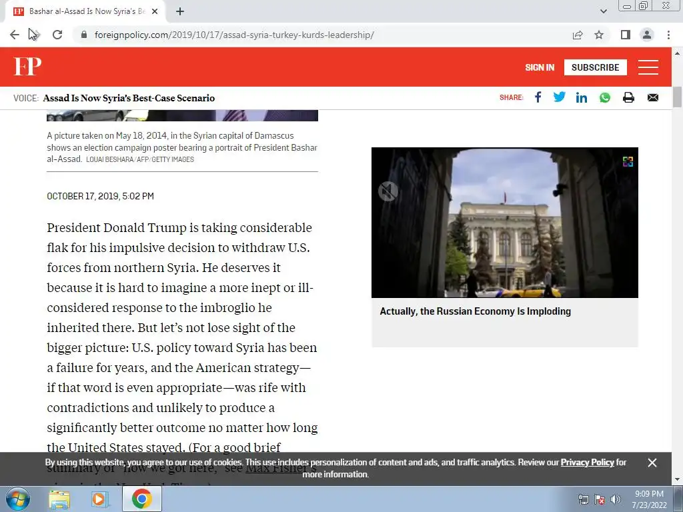Click the SUBSCRIBE button

(596, 67)
